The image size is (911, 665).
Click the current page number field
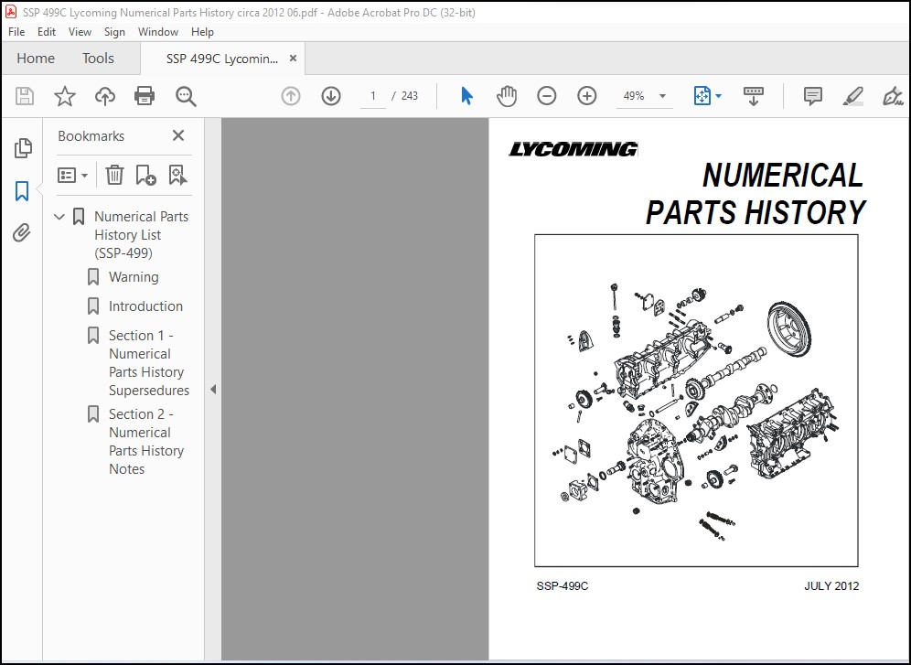point(373,96)
